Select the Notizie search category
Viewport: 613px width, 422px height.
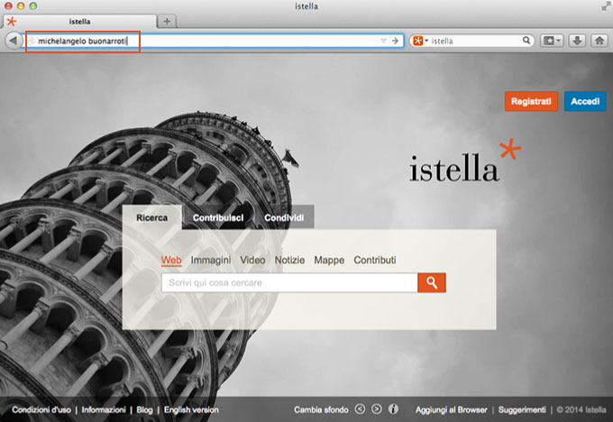(289, 260)
